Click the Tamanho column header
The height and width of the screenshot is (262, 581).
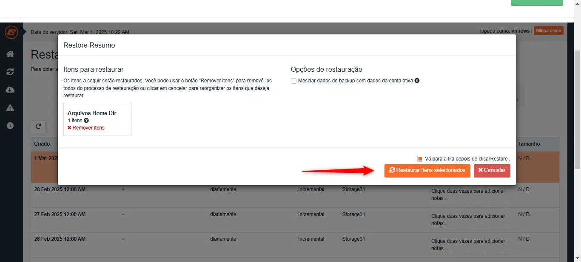pos(529,144)
